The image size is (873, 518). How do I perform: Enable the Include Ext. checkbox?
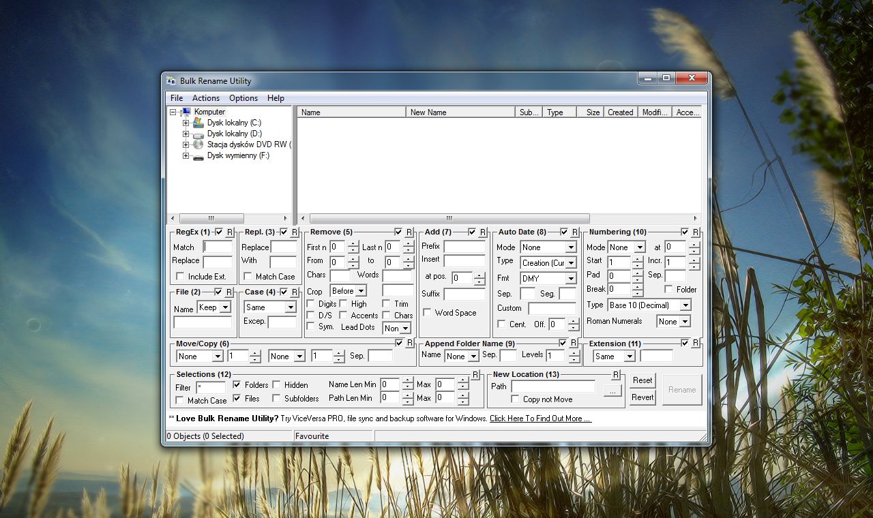[x=180, y=276]
